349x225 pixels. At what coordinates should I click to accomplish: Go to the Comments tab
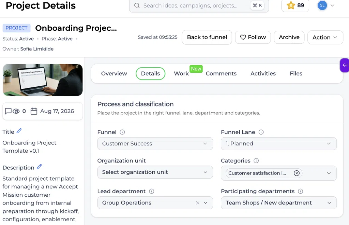point(221,74)
